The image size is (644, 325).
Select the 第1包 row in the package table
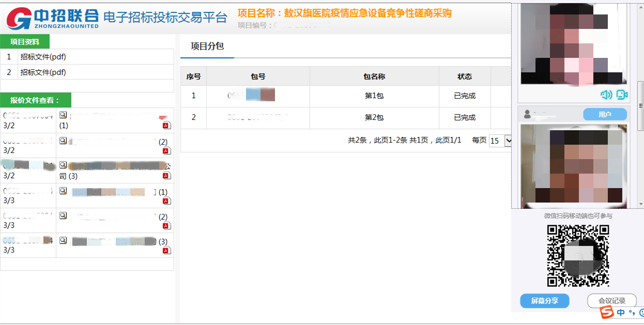point(374,96)
